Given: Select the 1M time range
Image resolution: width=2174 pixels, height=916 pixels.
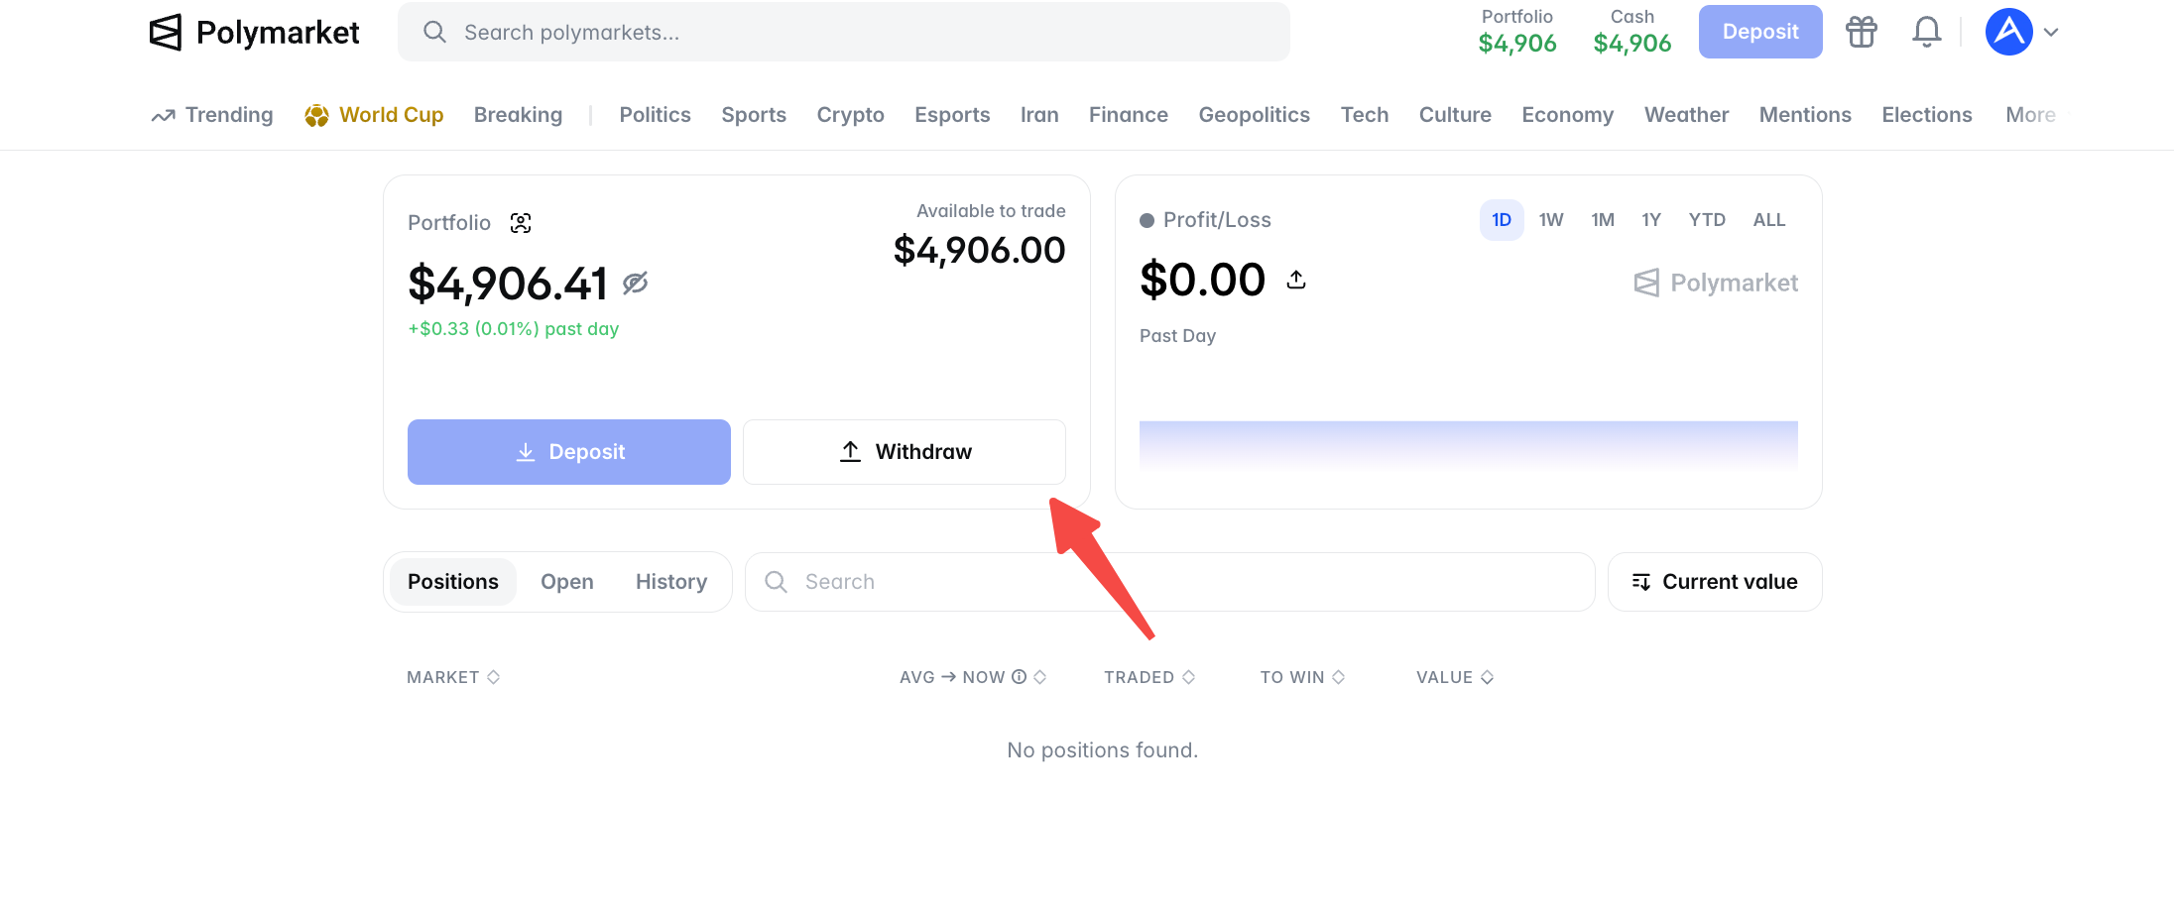Looking at the screenshot, I should click(1603, 220).
